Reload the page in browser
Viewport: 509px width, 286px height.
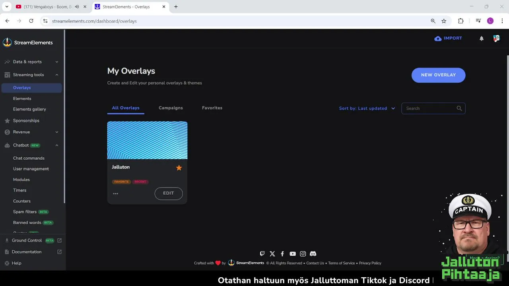[31, 21]
